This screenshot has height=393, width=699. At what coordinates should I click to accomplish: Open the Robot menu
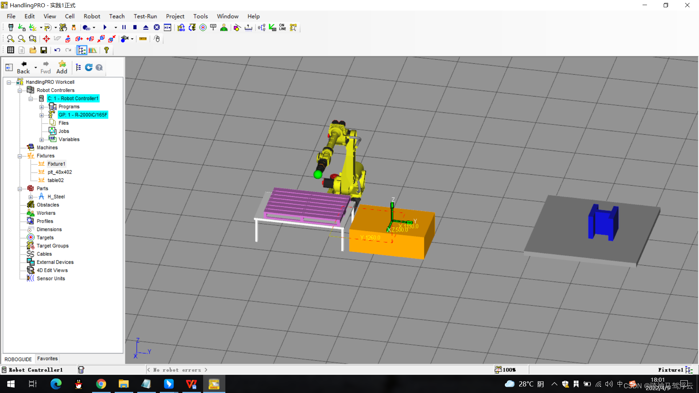[92, 16]
